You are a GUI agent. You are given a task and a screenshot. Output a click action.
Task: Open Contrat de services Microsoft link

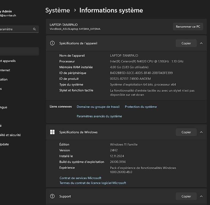pyautogui.click(x=80, y=178)
